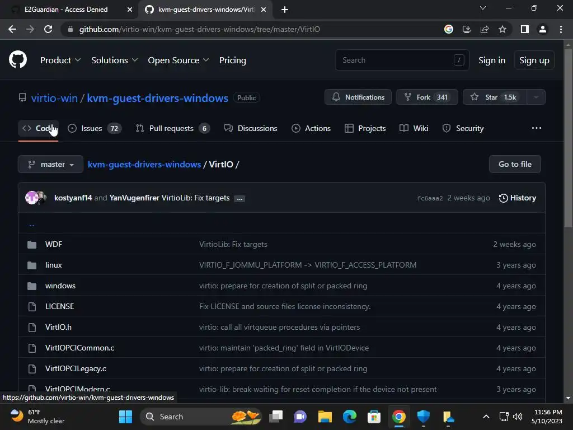573x430 pixels.
Task: Click the browser address bar URL
Action: [x=200, y=29]
